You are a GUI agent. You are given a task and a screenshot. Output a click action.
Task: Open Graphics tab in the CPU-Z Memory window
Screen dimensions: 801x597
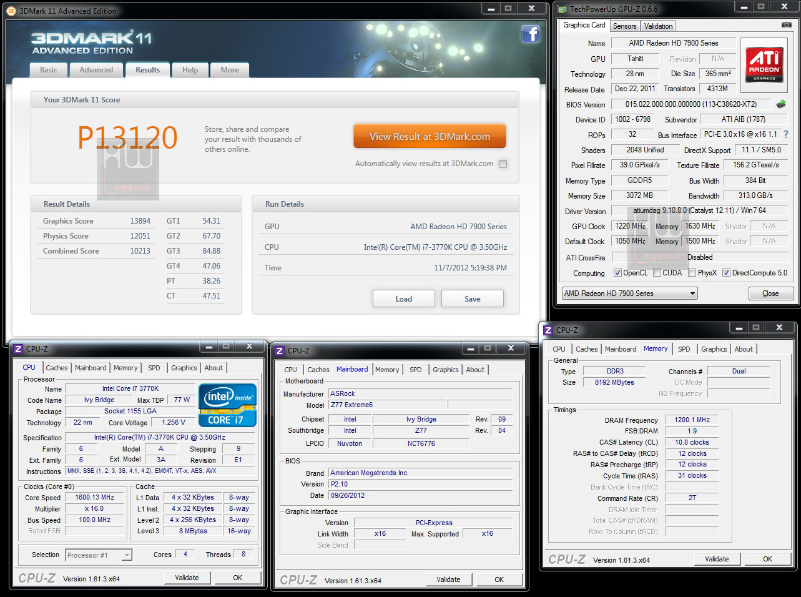714,349
